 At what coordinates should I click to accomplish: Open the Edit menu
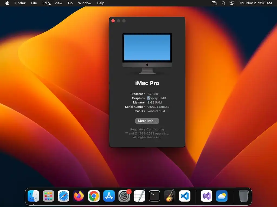[45, 3]
